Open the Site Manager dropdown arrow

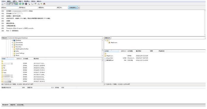(x=5, y=4)
